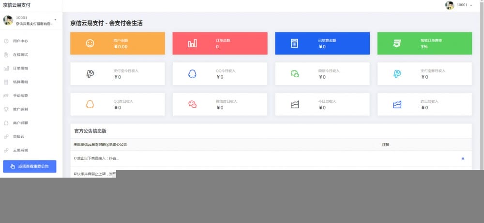This screenshot has height=223, width=484.
Task: Click the green WeChat icon for 微信今日收入
Action: pos(295,74)
